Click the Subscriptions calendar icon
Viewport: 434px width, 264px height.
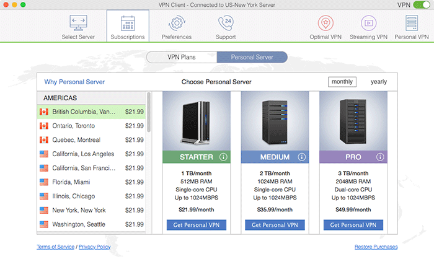128,24
